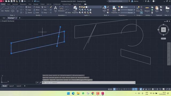Image resolution: width=171 pixels, height=96 pixels.
Task: Click the Trim tool
Action: click(44, 7)
